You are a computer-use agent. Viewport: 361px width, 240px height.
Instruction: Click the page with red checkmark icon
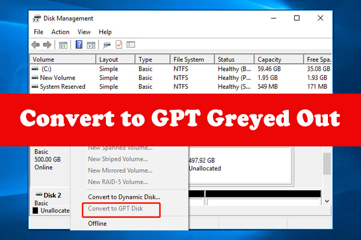[x=119, y=44]
